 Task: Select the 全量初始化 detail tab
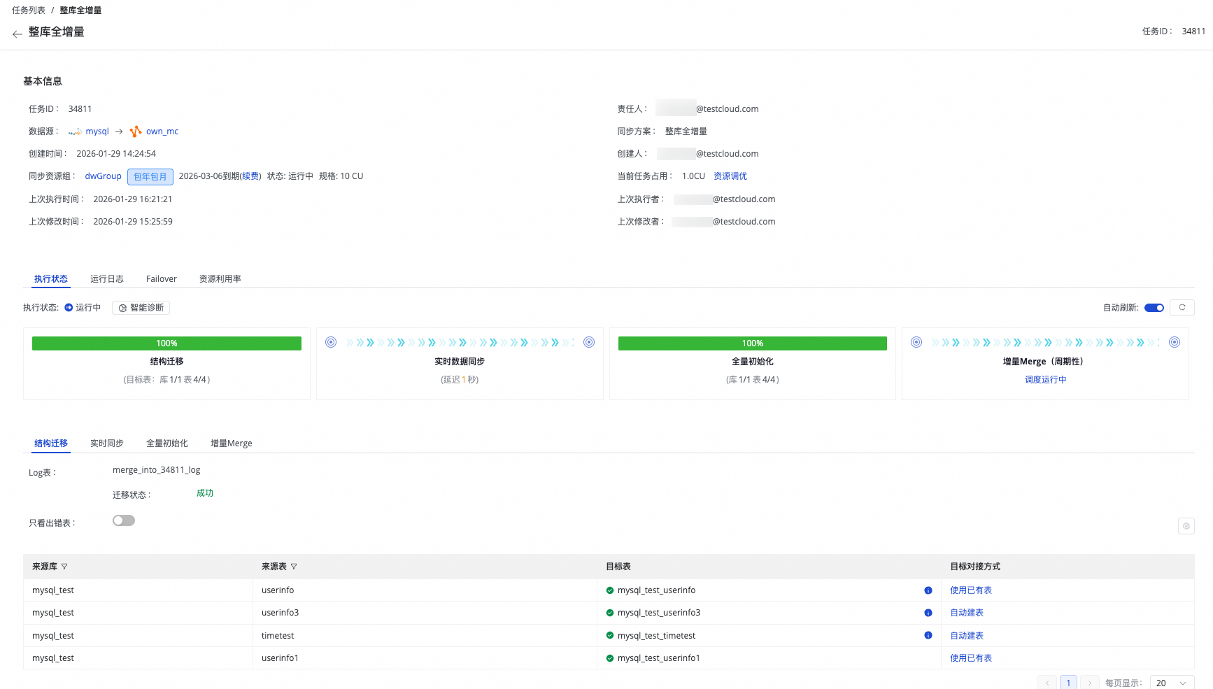[x=167, y=443]
